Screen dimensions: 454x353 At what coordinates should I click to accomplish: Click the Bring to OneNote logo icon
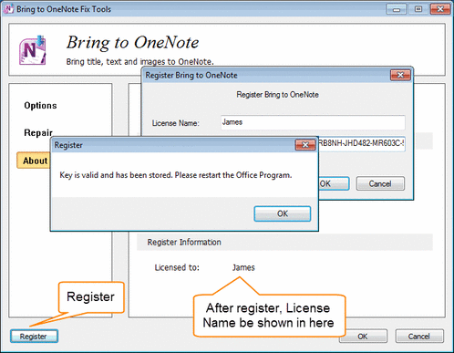pyautogui.click(x=33, y=50)
